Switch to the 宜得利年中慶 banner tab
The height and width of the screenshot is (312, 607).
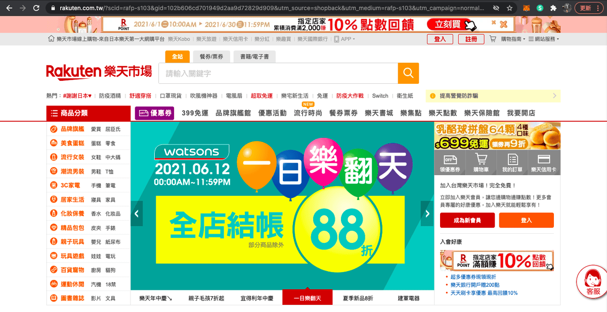coord(256,298)
